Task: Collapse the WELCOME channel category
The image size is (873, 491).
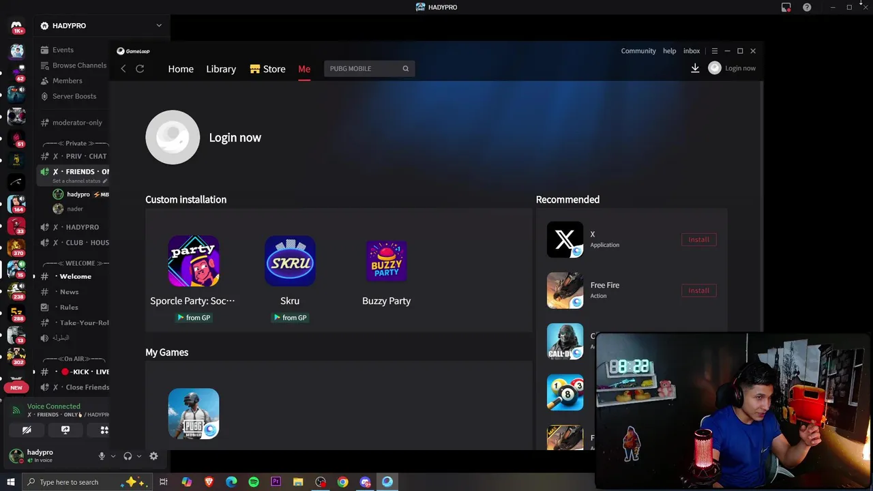Action: pos(76,263)
